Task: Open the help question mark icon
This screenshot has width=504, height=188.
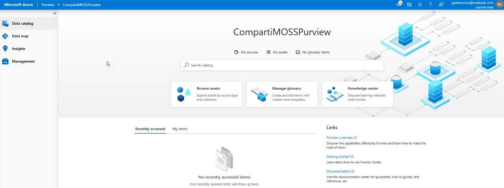Action: click(430, 5)
